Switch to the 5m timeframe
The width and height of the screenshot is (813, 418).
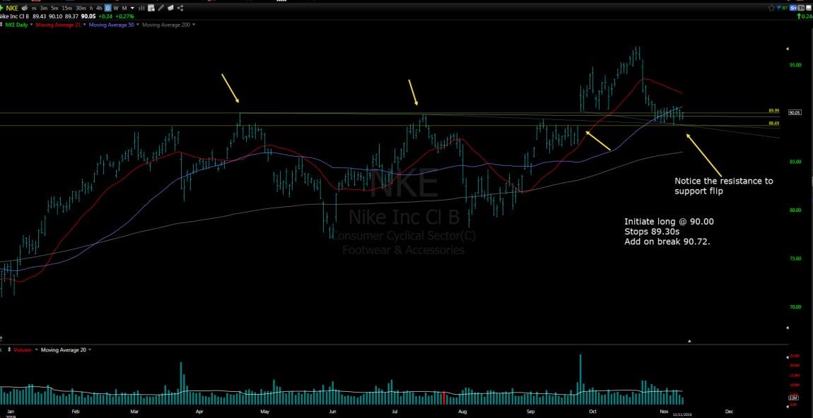54,8
